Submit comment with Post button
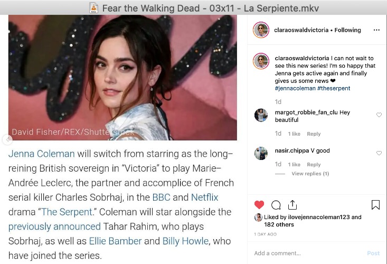The height and width of the screenshot is (264, 387). coord(373,253)
